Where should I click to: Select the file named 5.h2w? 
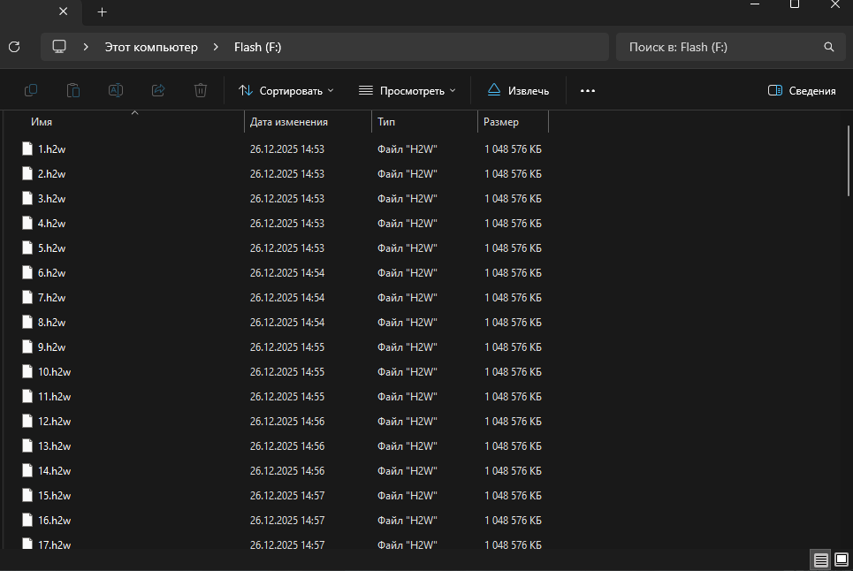click(x=51, y=248)
